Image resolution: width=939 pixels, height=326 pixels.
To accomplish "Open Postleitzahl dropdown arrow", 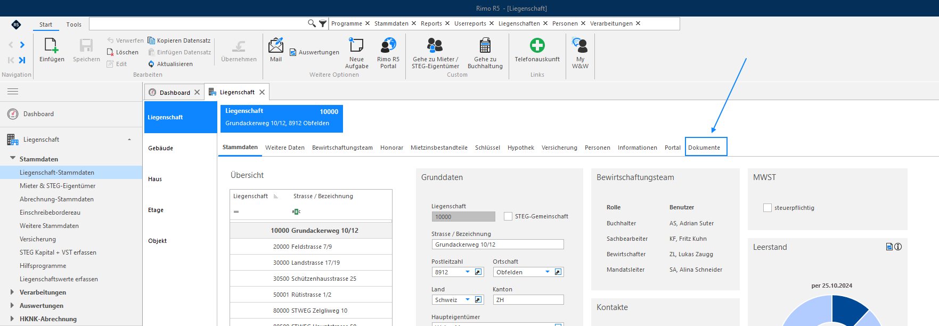I will (468, 272).
